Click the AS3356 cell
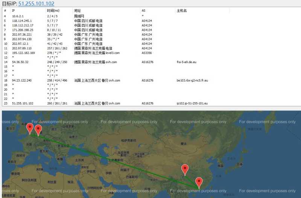Screen dimensions: 301x198 [x=147, y=53]
